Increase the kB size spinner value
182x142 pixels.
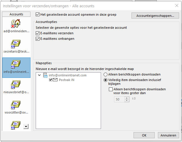click(x=127, y=98)
